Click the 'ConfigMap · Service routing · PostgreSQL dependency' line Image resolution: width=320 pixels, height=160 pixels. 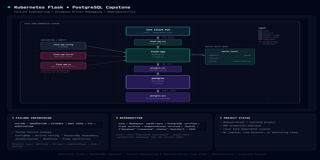[57, 135]
